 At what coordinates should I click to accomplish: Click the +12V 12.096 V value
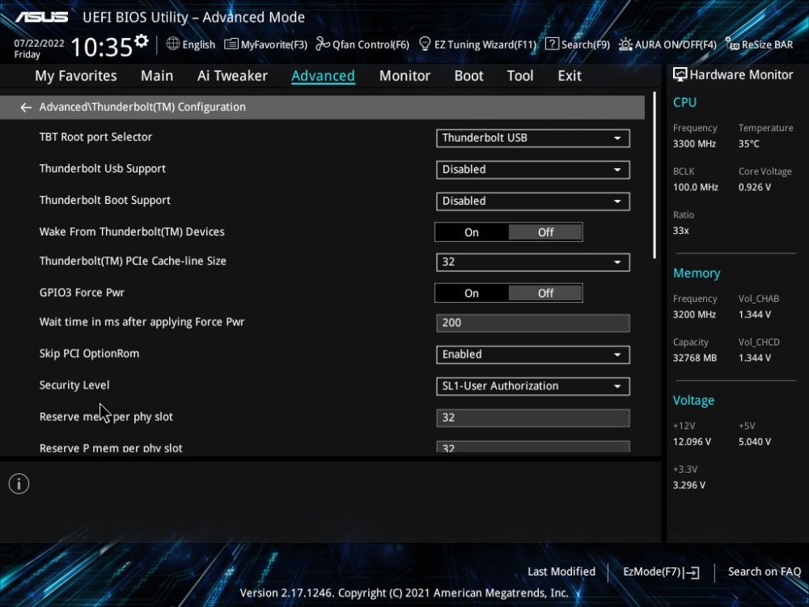click(692, 442)
